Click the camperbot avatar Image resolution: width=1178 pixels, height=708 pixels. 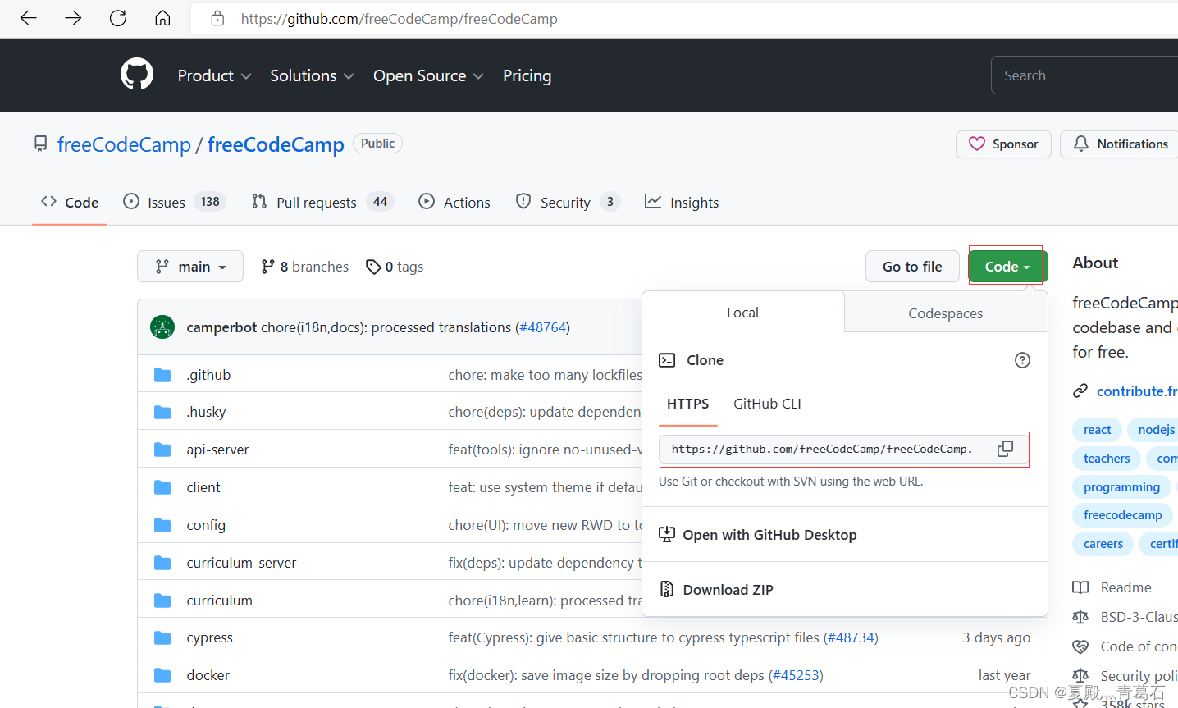coord(162,327)
